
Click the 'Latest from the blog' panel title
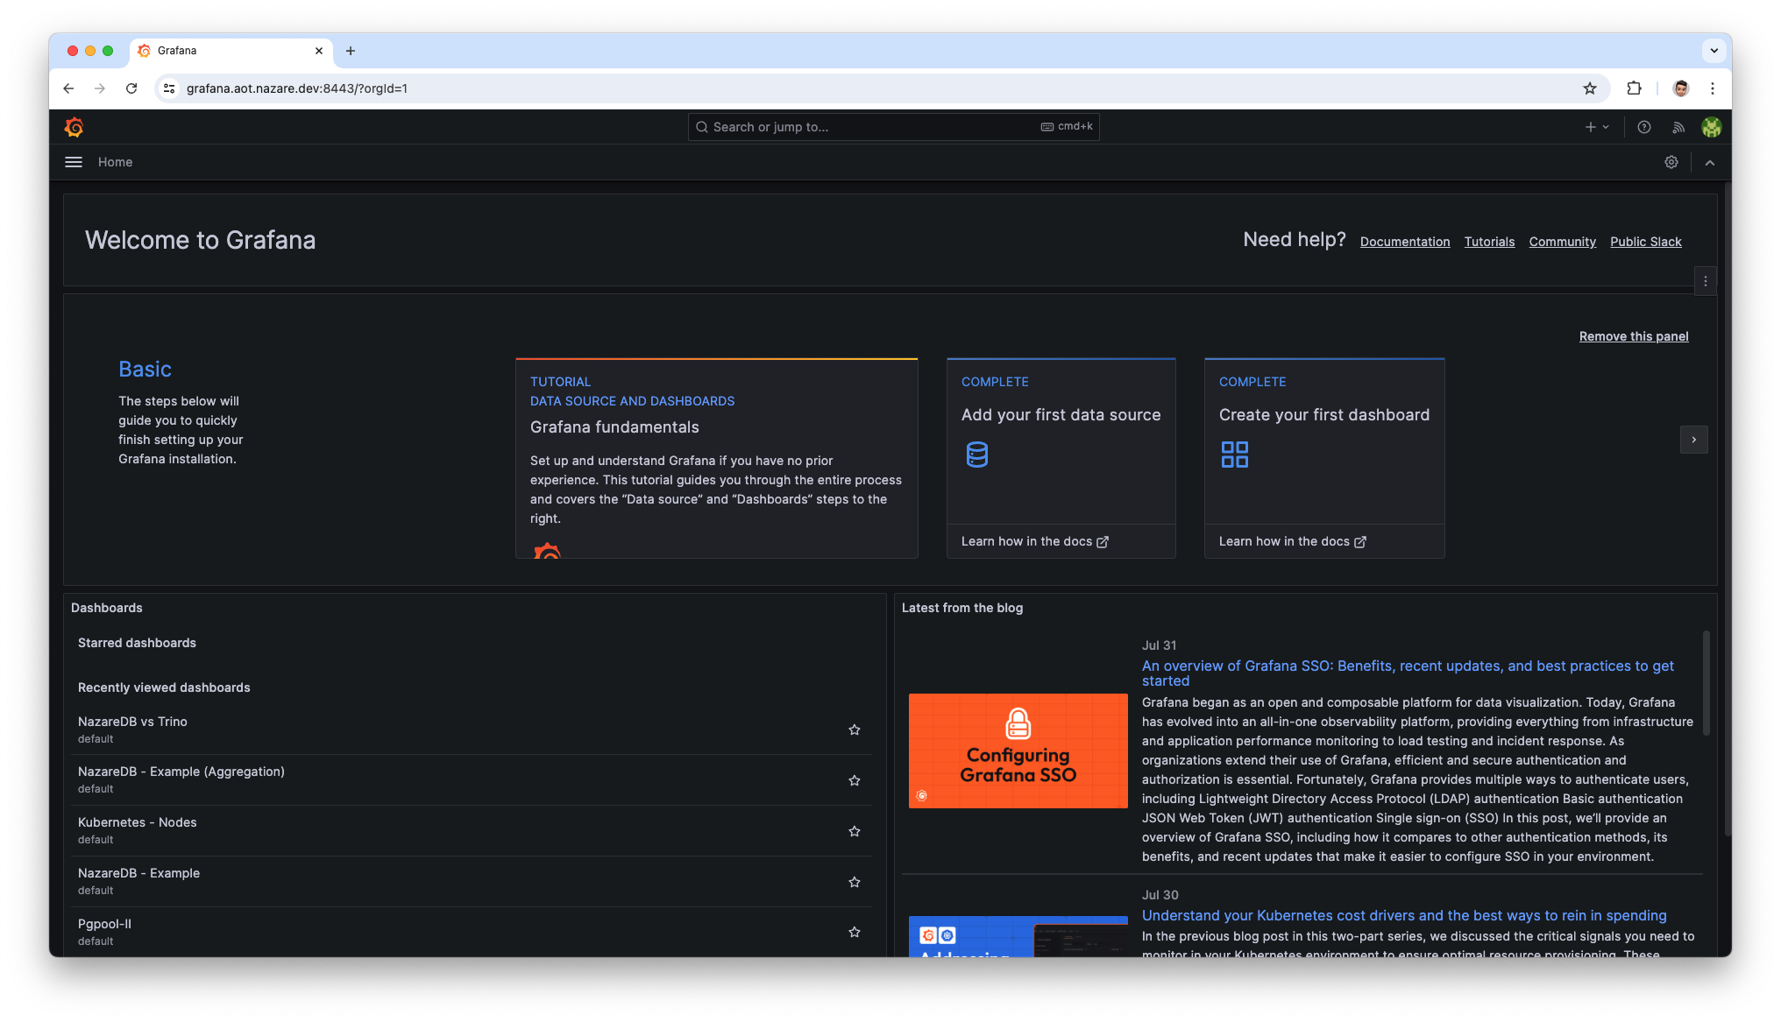[961, 608]
